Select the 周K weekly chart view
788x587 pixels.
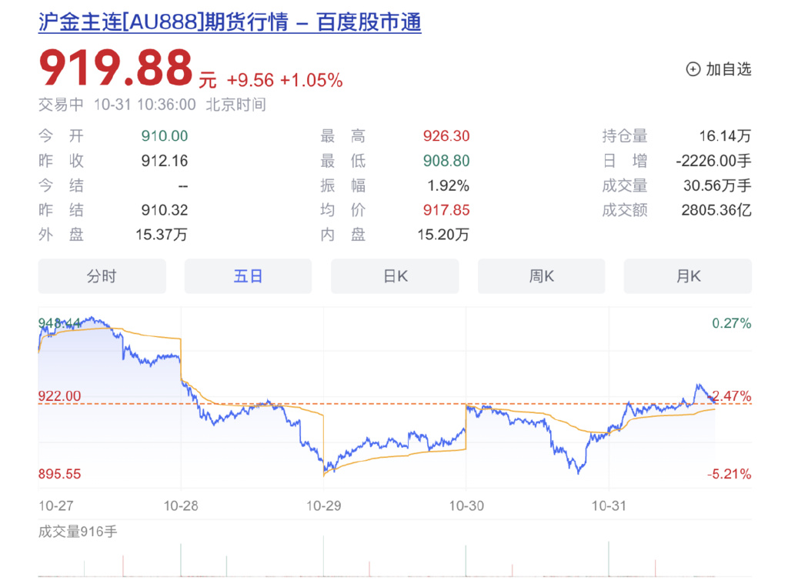coord(541,276)
